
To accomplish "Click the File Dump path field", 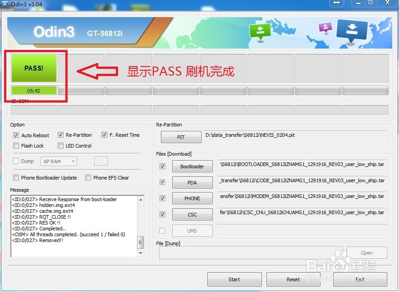I will tap(251, 253).
